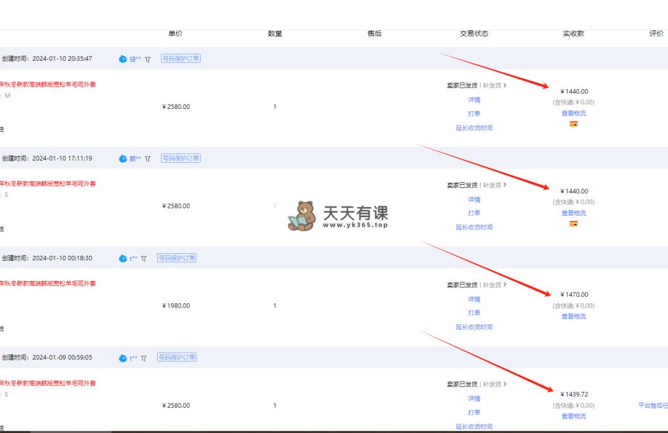Click 打单 on the 20:35:47 order
Image resolution: width=668 pixels, height=433 pixels.
click(474, 114)
